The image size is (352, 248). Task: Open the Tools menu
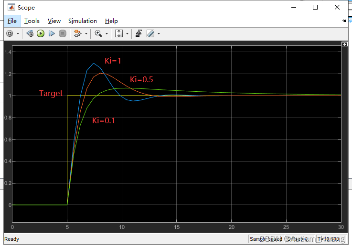tap(32, 21)
